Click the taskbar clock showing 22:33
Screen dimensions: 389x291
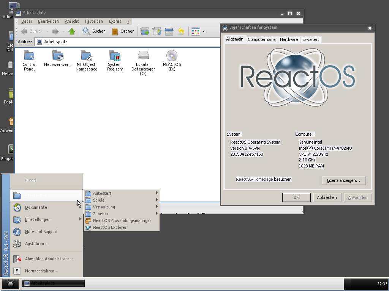382,284
